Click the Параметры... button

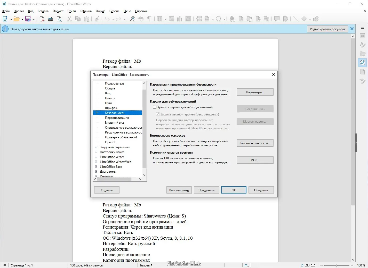255,92
